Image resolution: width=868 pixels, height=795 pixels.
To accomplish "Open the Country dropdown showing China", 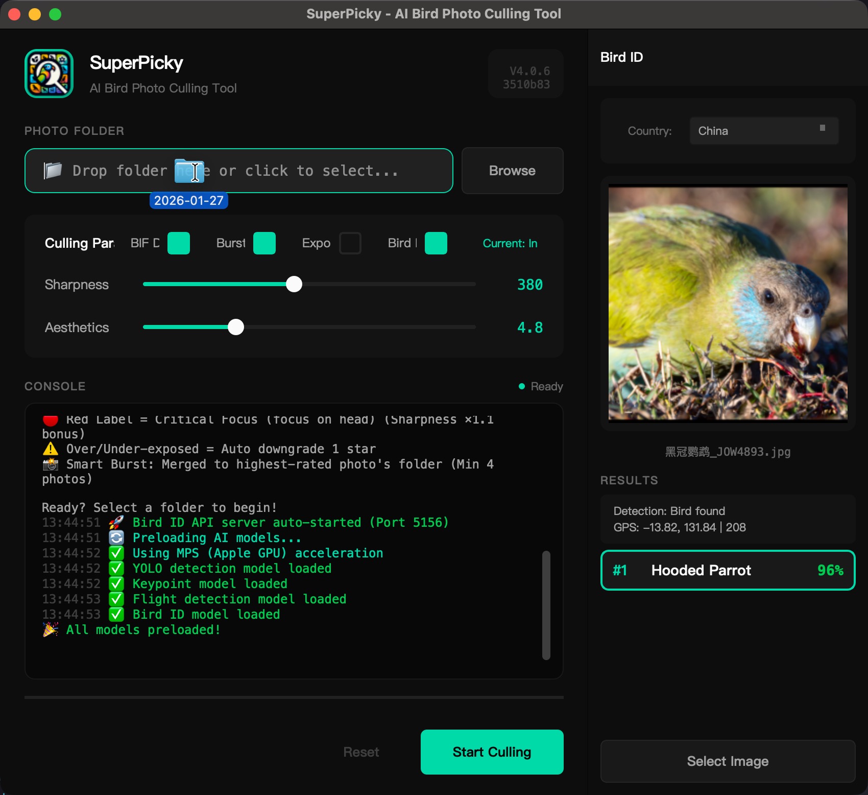I will click(x=764, y=131).
